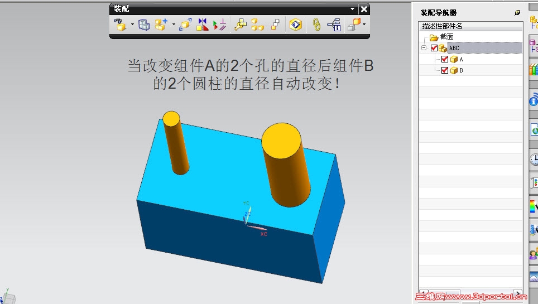538x304 pixels.
Task: Open the Reuse Library books tab
Action: point(534,69)
